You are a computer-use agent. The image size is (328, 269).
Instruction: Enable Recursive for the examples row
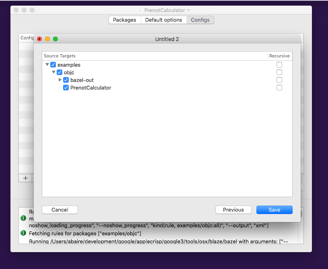279,65
